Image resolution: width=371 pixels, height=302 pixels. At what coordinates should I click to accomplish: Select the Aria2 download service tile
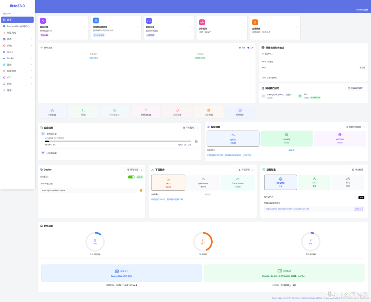[168, 183]
